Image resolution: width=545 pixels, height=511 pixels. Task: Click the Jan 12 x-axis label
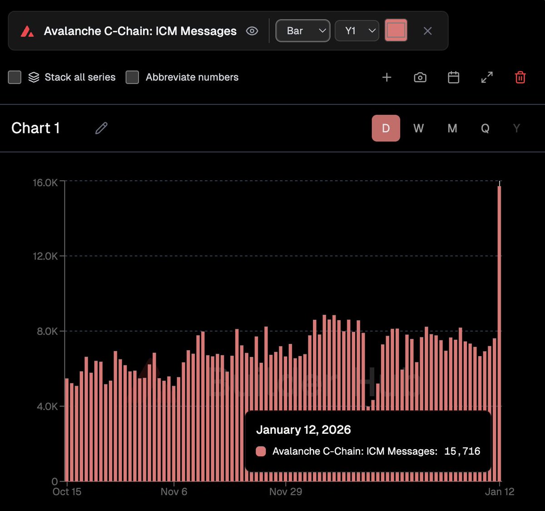point(500,491)
